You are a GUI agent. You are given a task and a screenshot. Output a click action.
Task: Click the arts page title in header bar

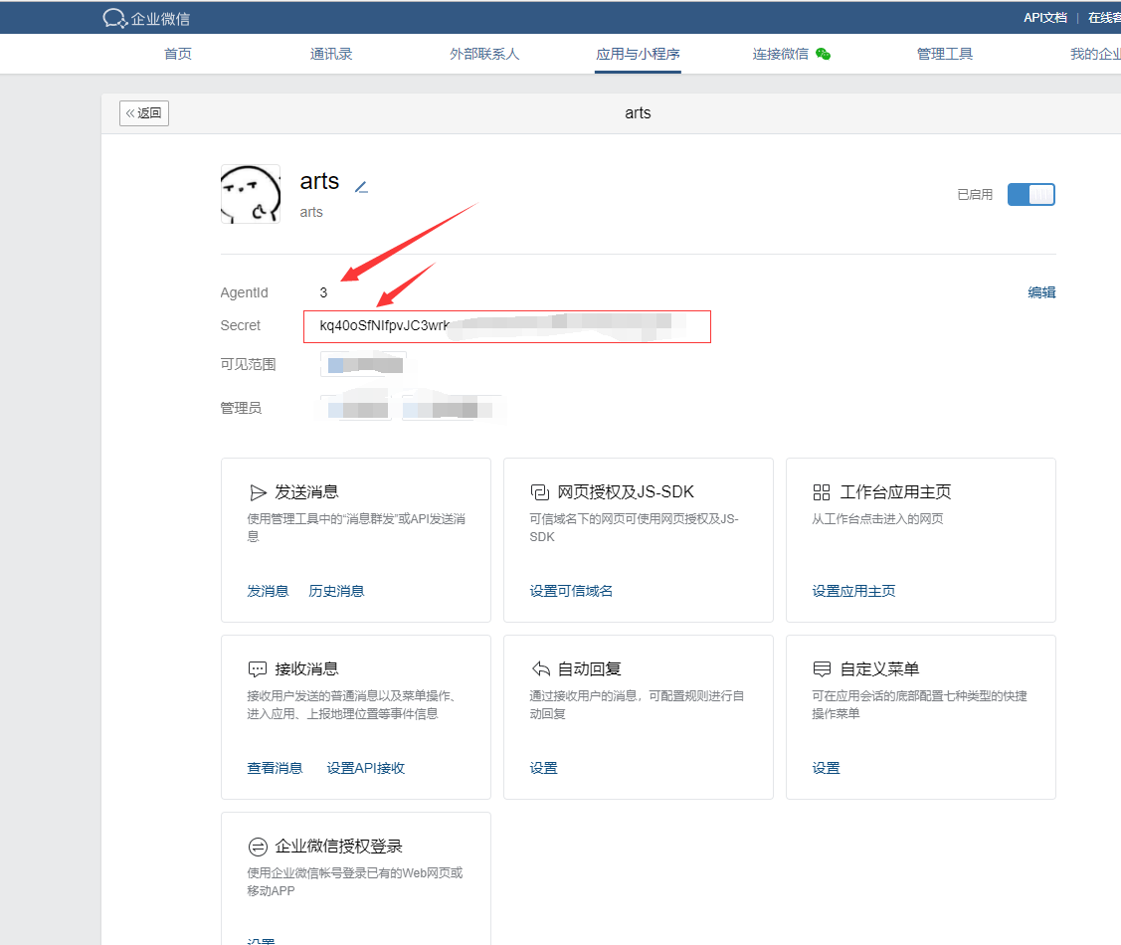point(638,113)
